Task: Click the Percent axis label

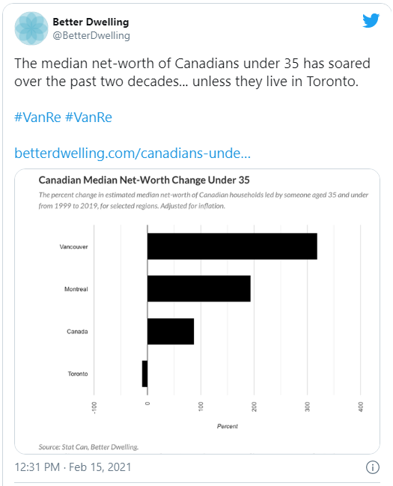Action: (x=227, y=426)
